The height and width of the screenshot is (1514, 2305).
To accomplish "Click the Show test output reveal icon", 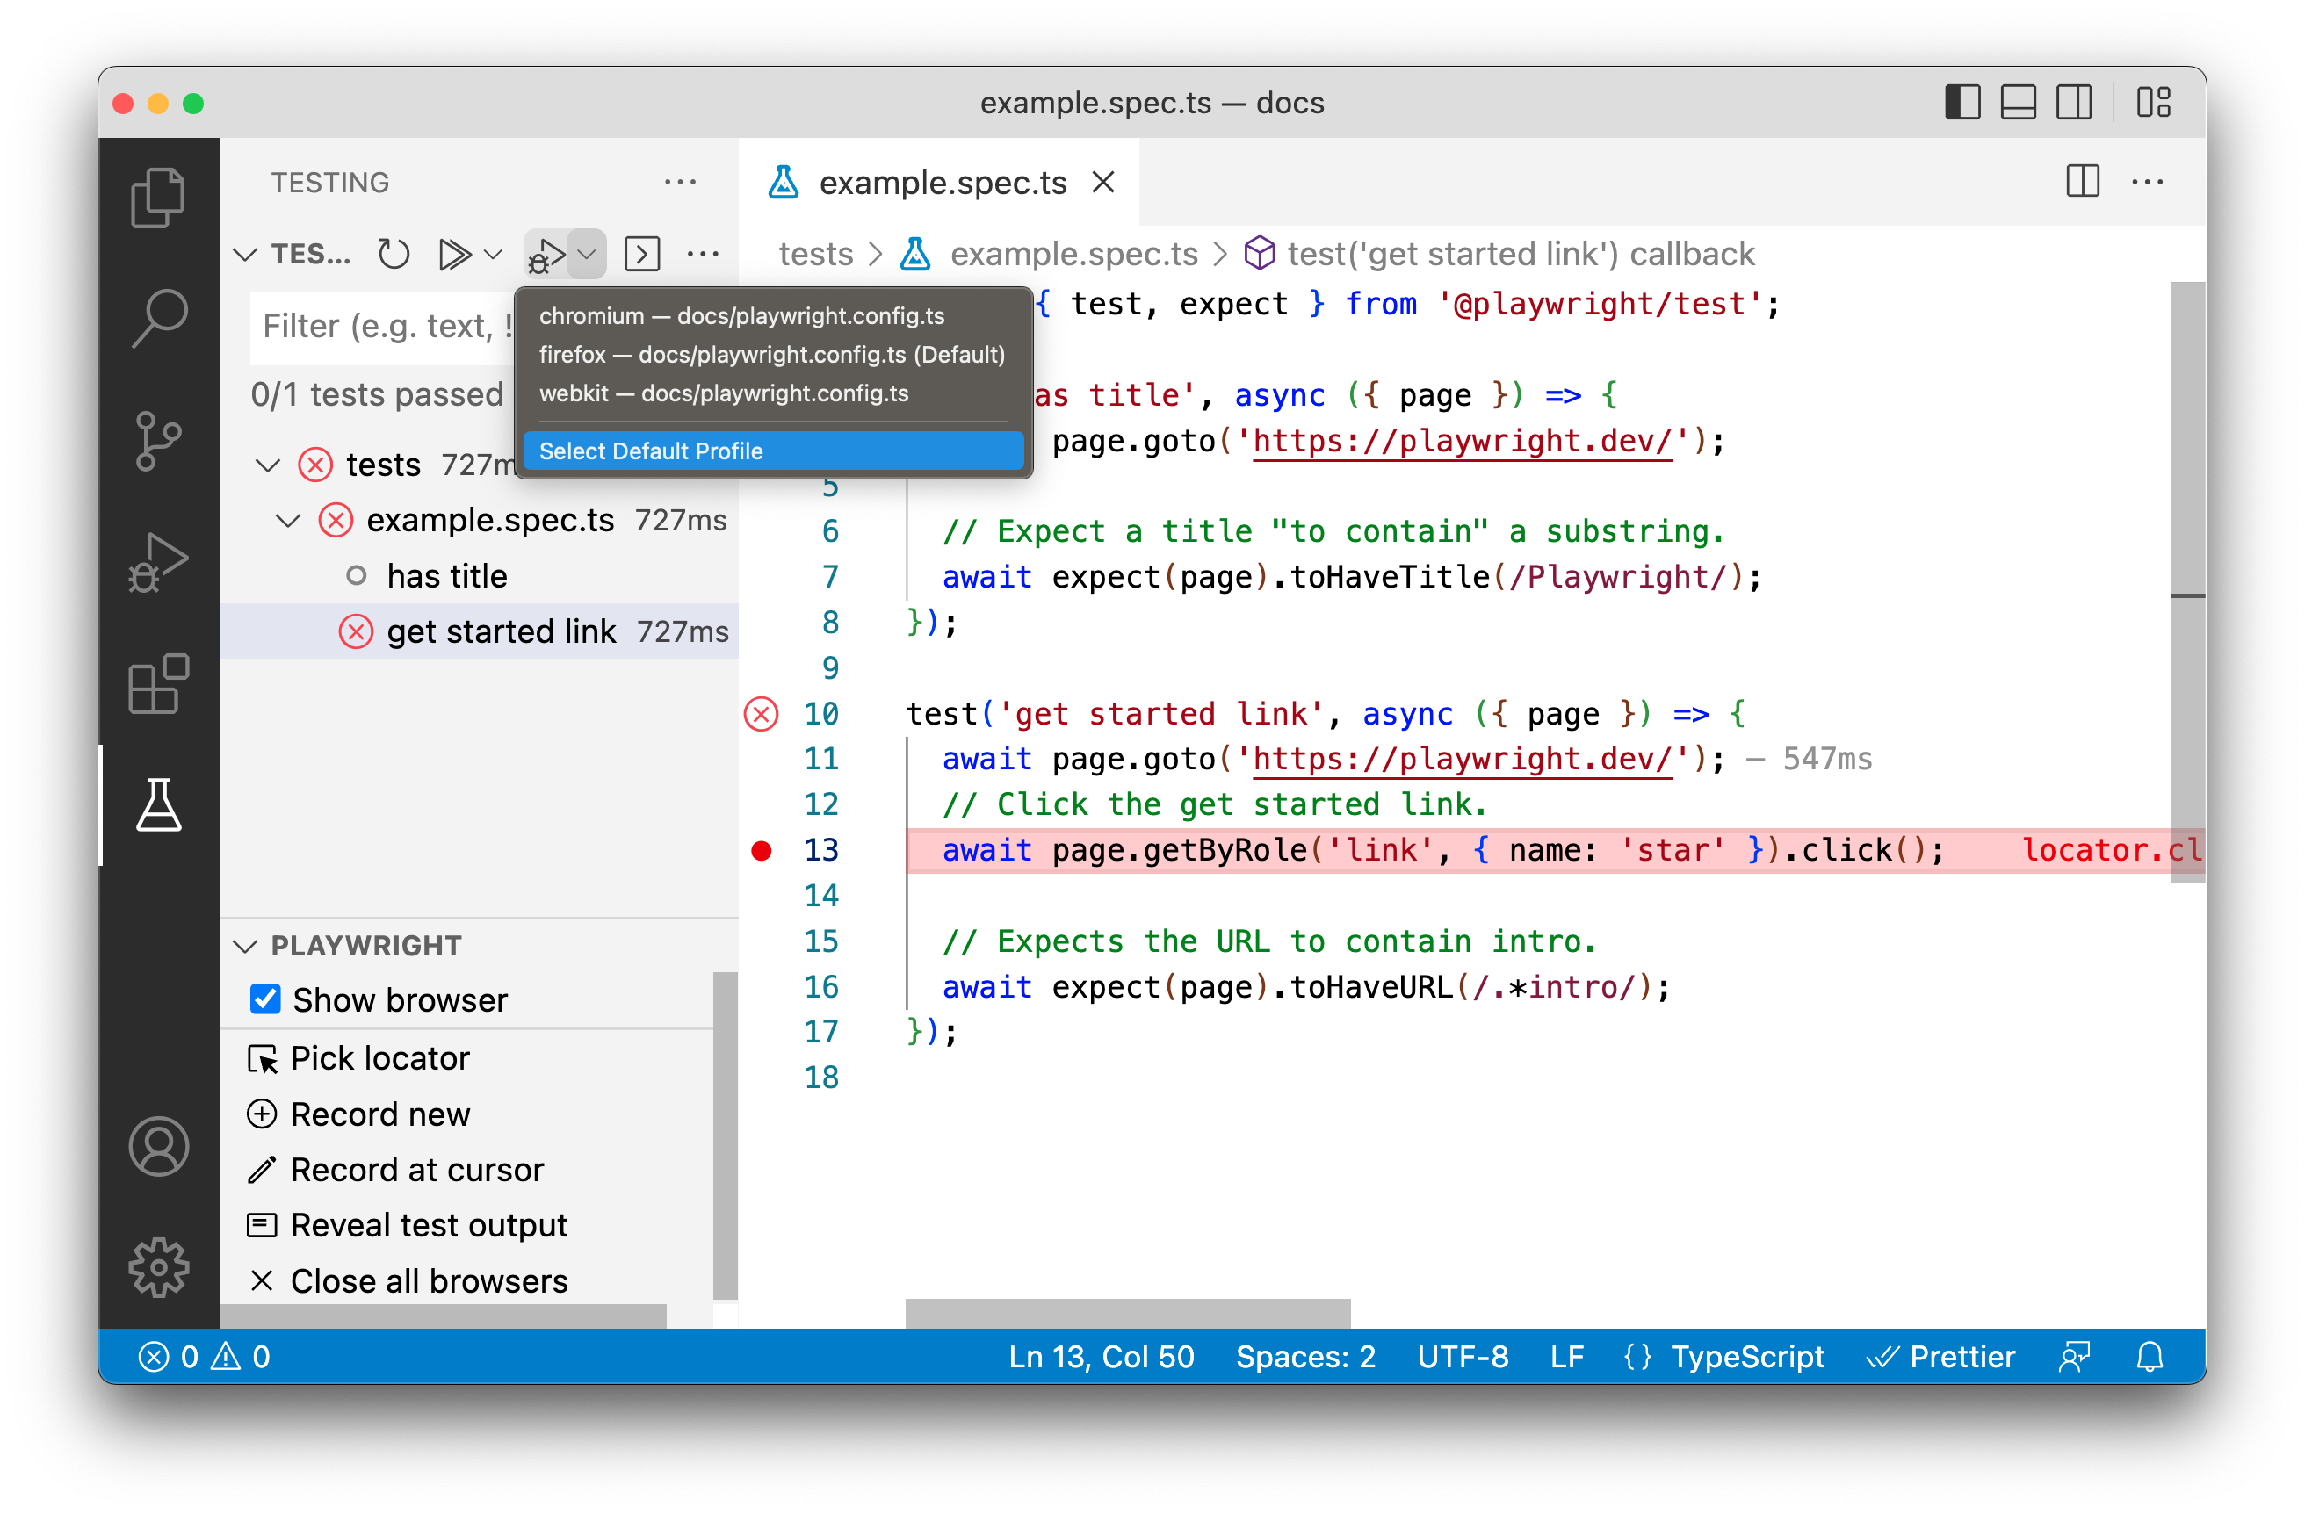I will click(262, 1225).
